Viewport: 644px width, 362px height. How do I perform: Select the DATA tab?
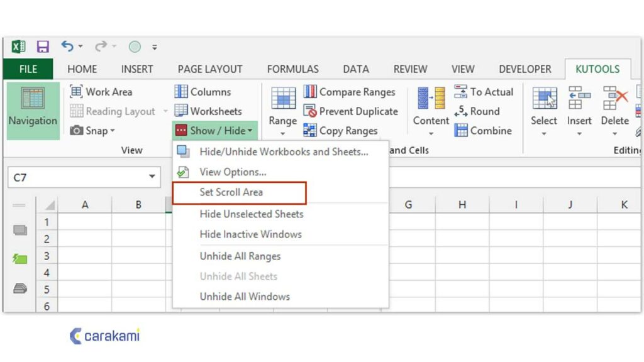[x=356, y=69]
